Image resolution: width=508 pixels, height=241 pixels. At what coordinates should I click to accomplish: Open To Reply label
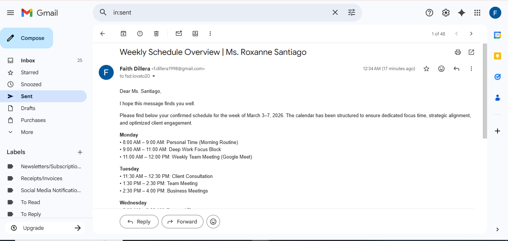[x=43, y=214]
